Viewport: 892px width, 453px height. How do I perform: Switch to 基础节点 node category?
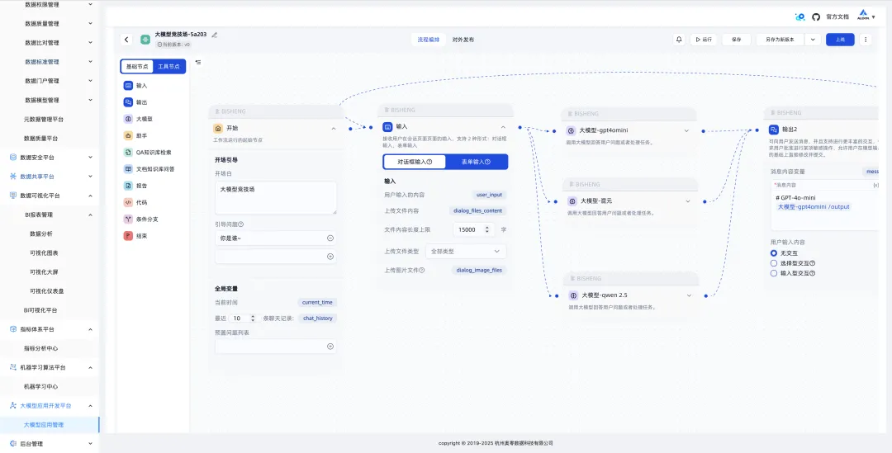[x=137, y=67]
